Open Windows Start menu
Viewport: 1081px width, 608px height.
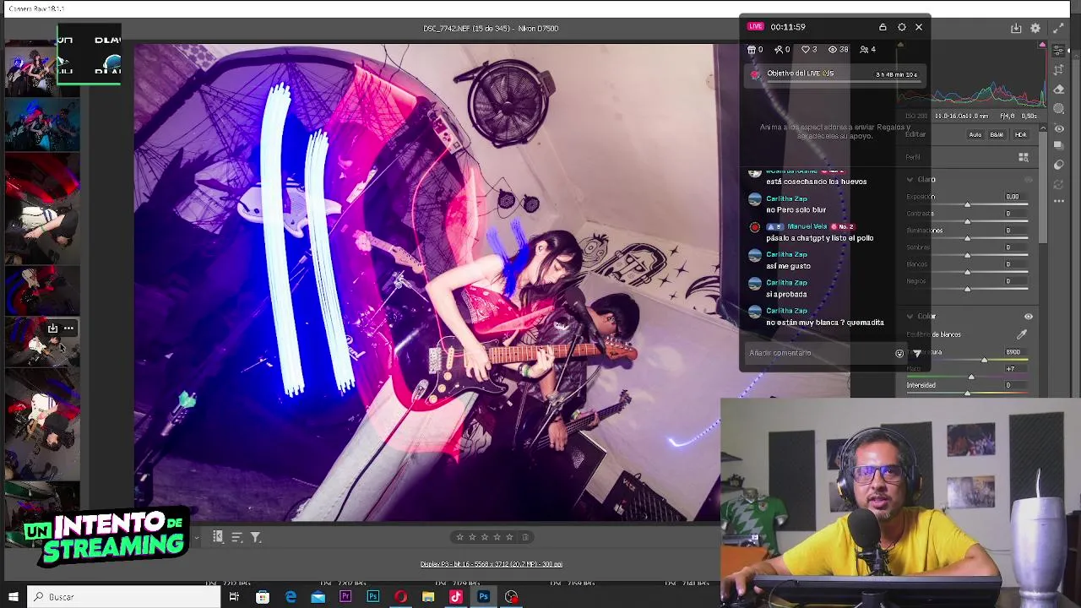click(x=13, y=597)
